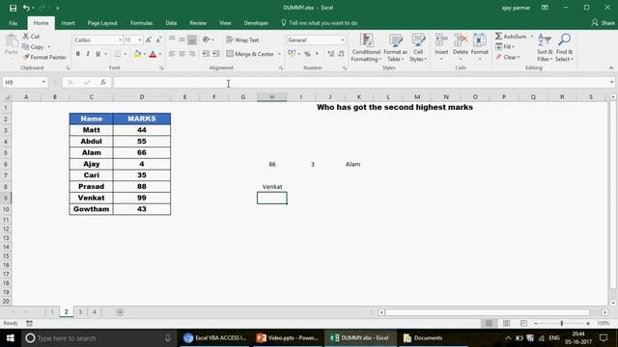618x347 pixels.
Task: Open the File tab
Action: click(x=13, y=23)
